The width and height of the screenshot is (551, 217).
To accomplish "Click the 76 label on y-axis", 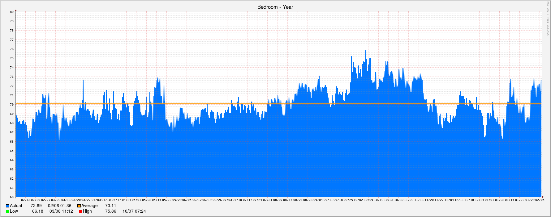I will [x=12, y=49].
